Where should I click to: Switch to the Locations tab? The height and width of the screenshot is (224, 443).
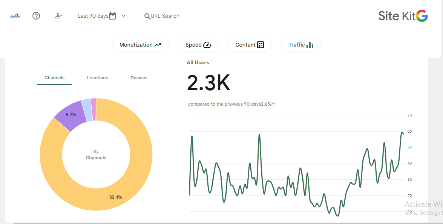tap(98, 78)
